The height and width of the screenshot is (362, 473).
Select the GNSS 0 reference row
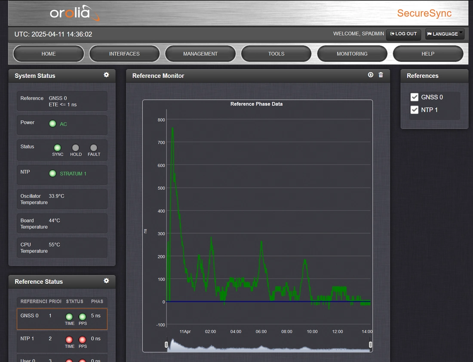click(62, 319)
